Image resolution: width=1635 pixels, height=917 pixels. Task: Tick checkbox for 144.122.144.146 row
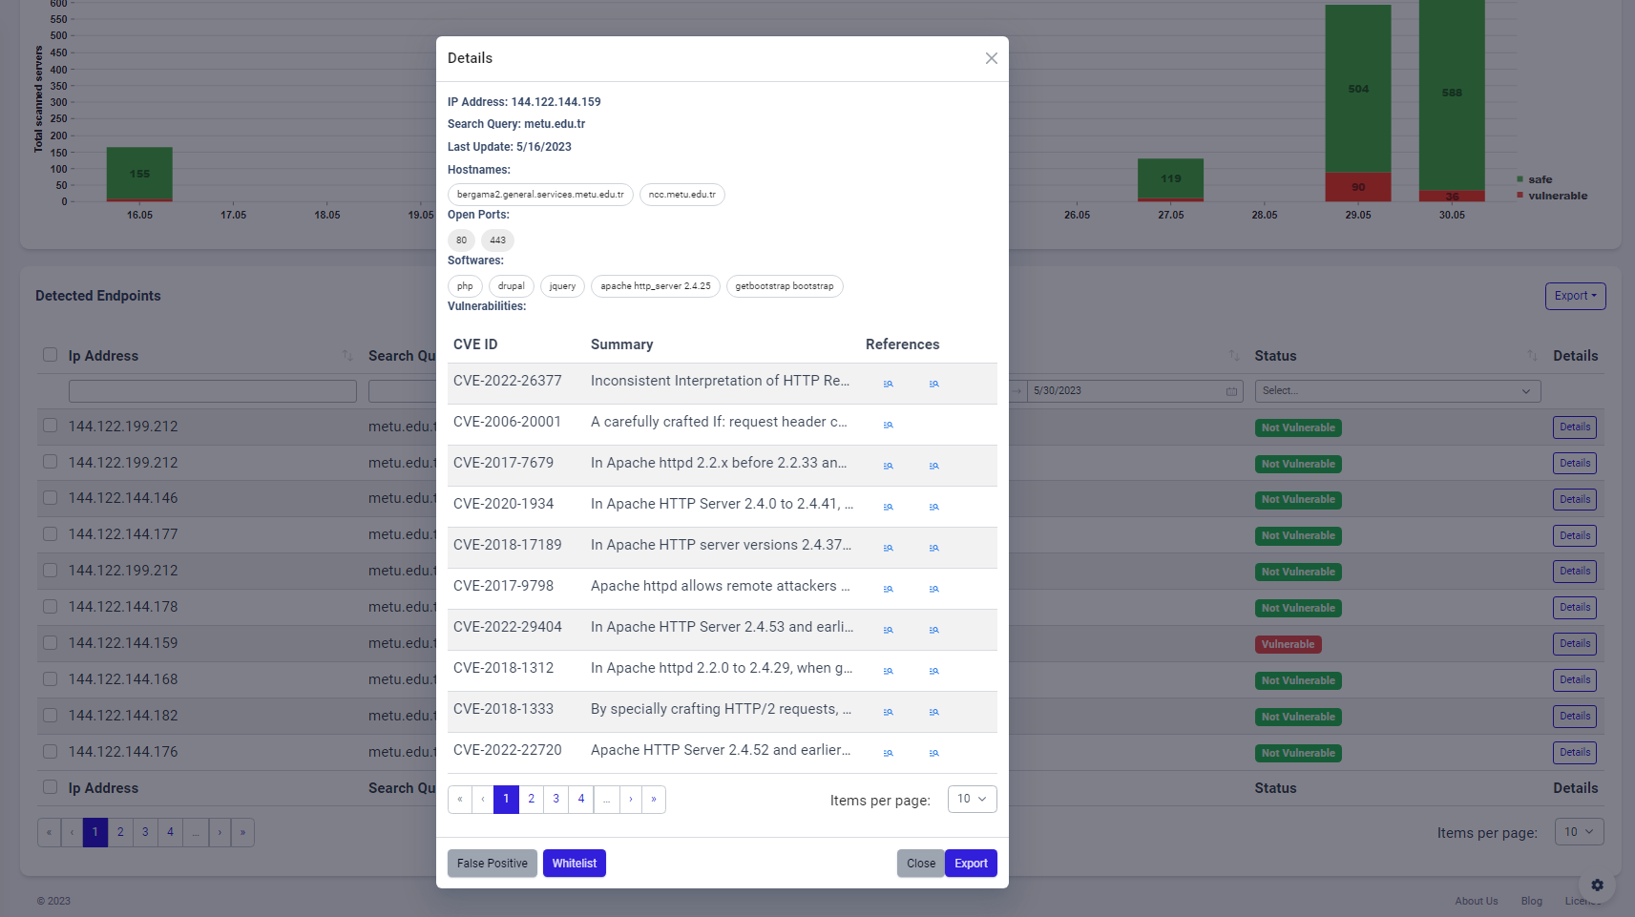click(x=51, y=498)
